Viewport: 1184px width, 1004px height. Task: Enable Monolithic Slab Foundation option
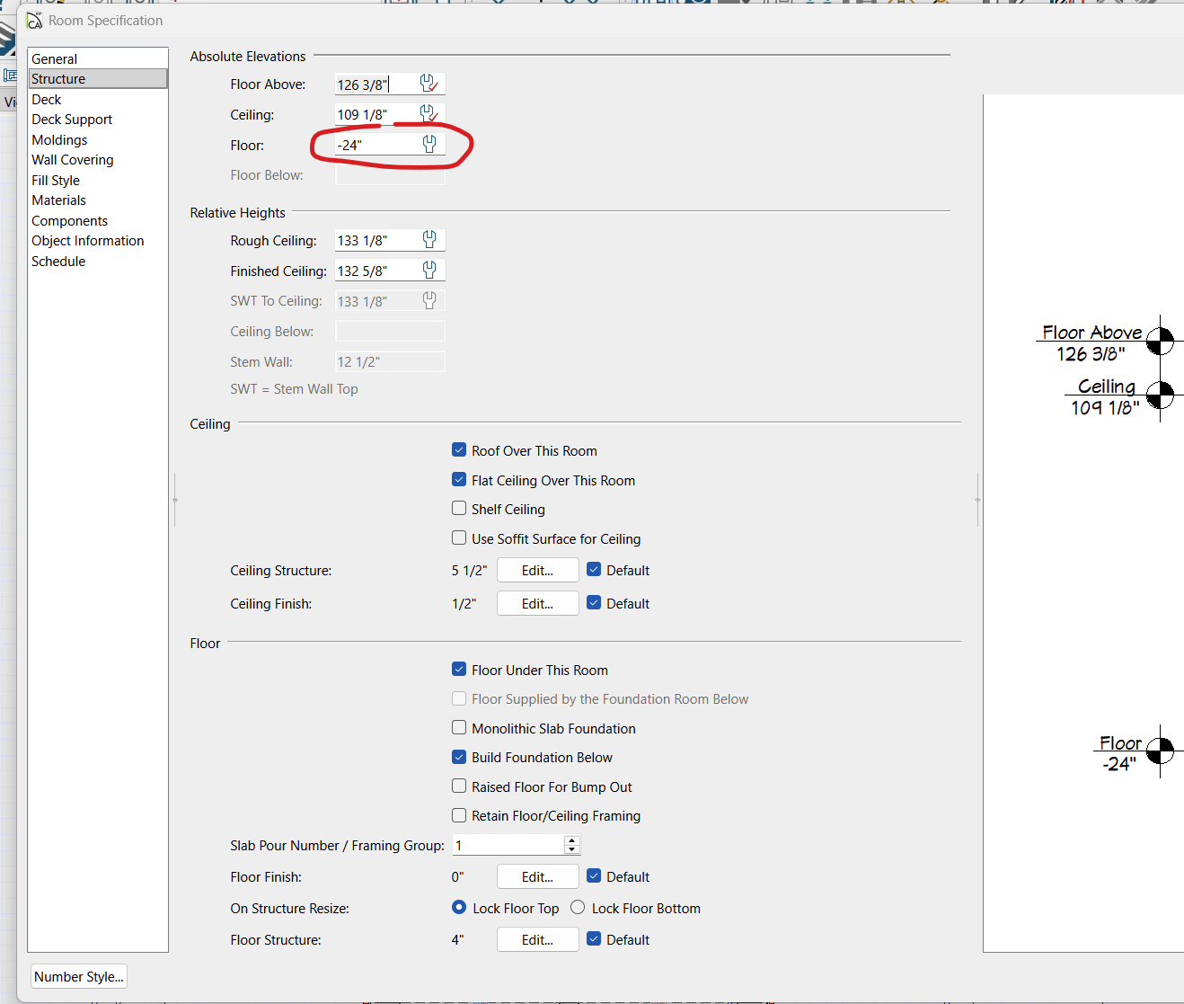[459, 727]
